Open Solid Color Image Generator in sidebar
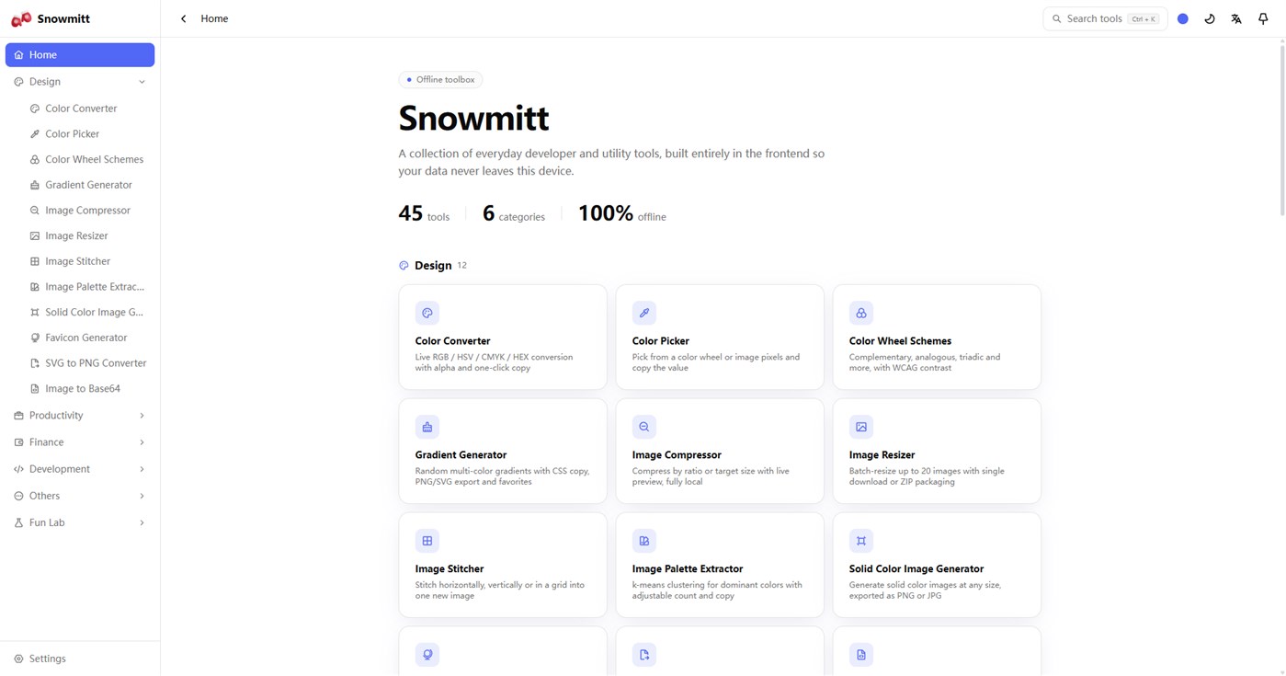Viewport: 1286px width, 676px height. click(87, 313)
